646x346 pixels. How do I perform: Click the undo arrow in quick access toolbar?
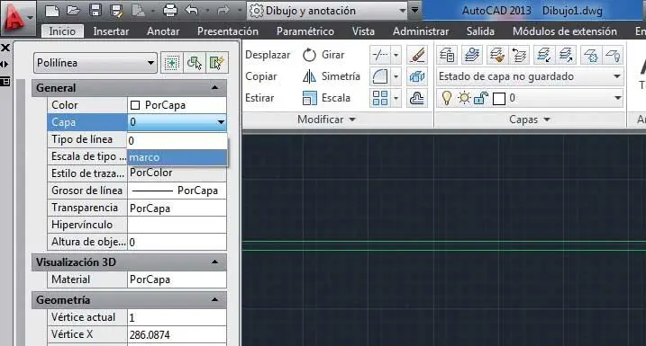(x=192, y=10)
